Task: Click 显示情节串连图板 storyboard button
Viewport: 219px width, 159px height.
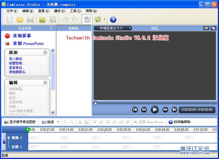Action: point(20,122)
